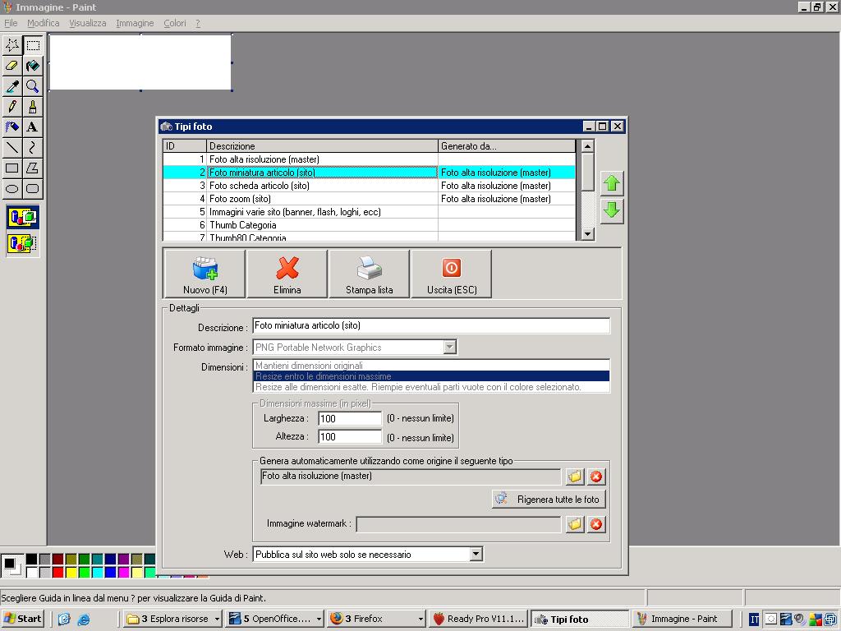Choose the Fill with color bucket tool
This screenshot has width=841, height=631.
33,66
